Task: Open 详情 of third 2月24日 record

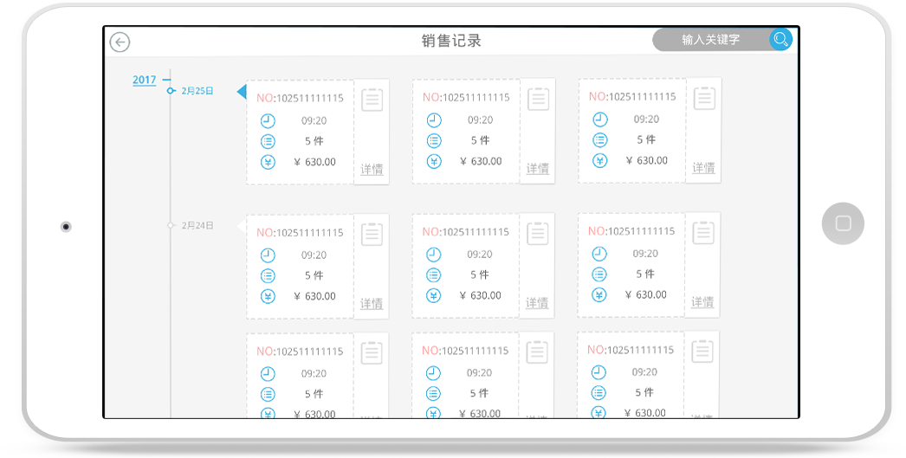Action: [702, 302]
